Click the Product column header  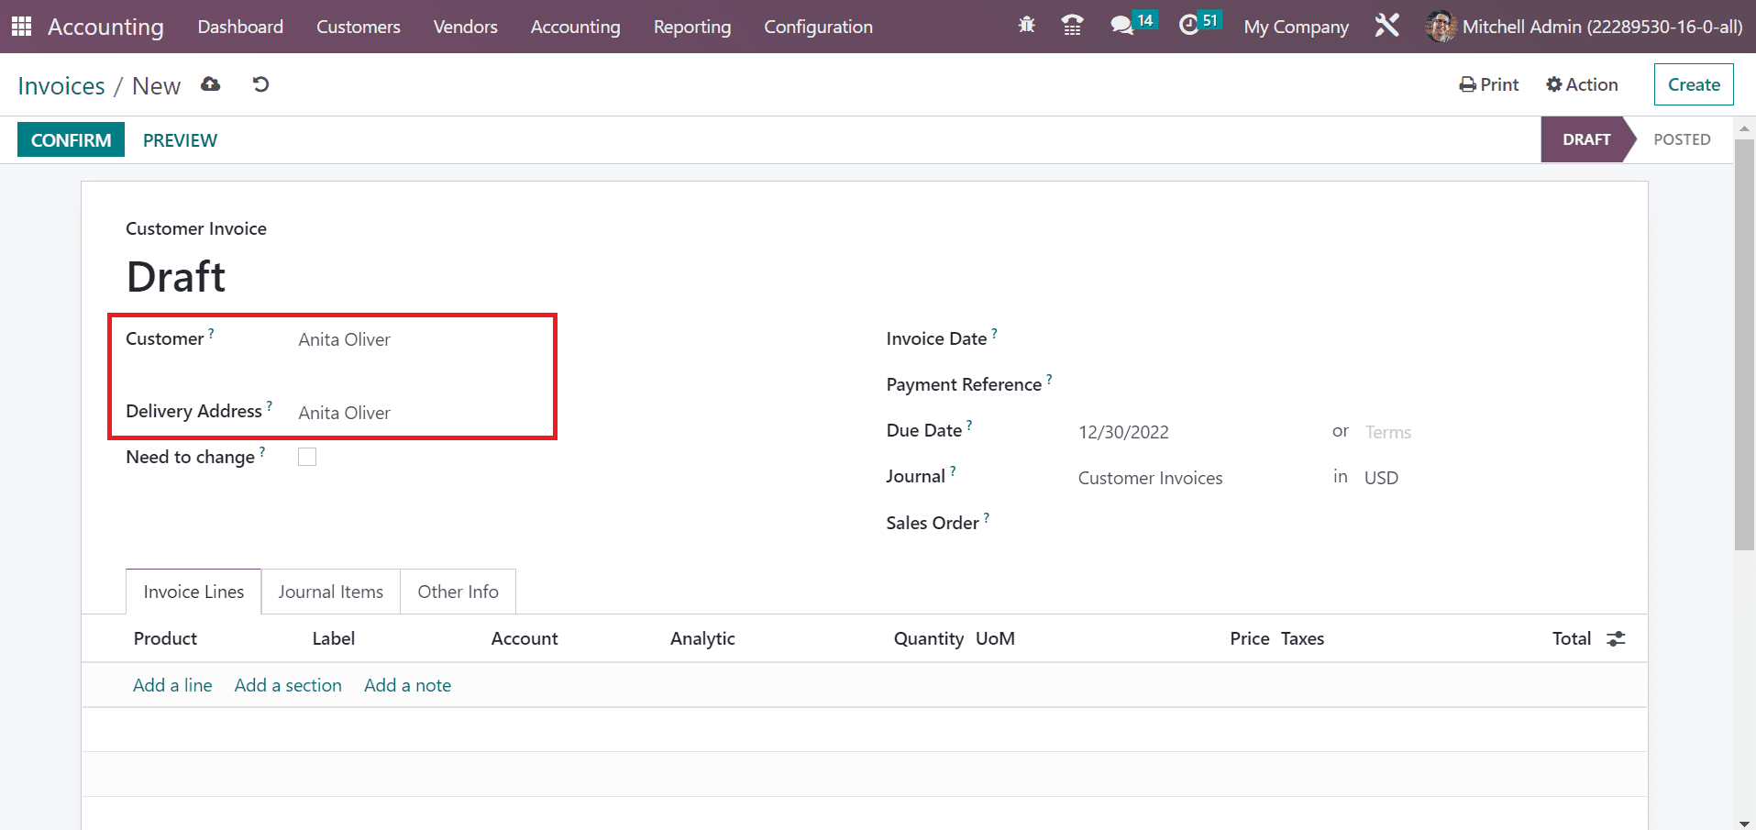pos(165,638)
